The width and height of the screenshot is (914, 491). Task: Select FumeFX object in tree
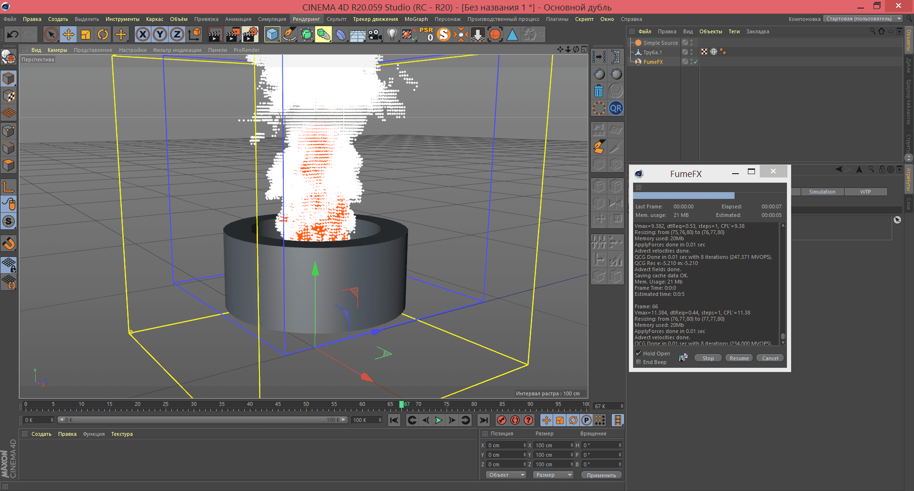653,62
